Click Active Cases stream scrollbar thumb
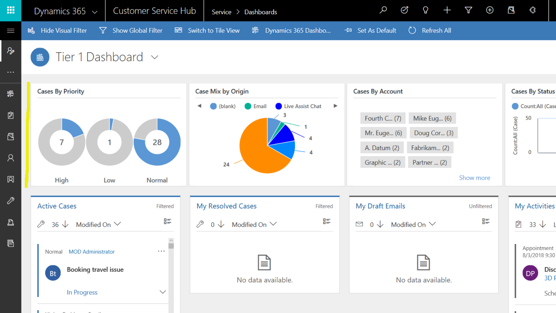The width and height of the screenshot is (556, 313). [x=171, y=246]
